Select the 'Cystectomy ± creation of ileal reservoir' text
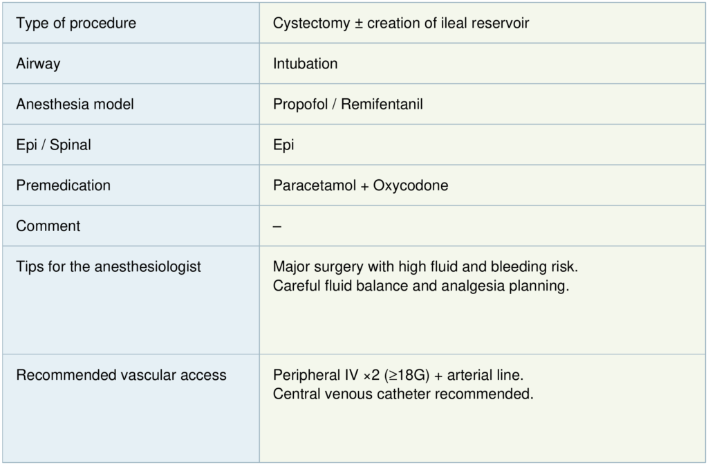The image size is (708, 465). click(x=401, y=23)
